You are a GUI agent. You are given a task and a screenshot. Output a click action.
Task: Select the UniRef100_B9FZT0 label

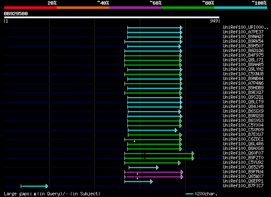tap(243, 158)
